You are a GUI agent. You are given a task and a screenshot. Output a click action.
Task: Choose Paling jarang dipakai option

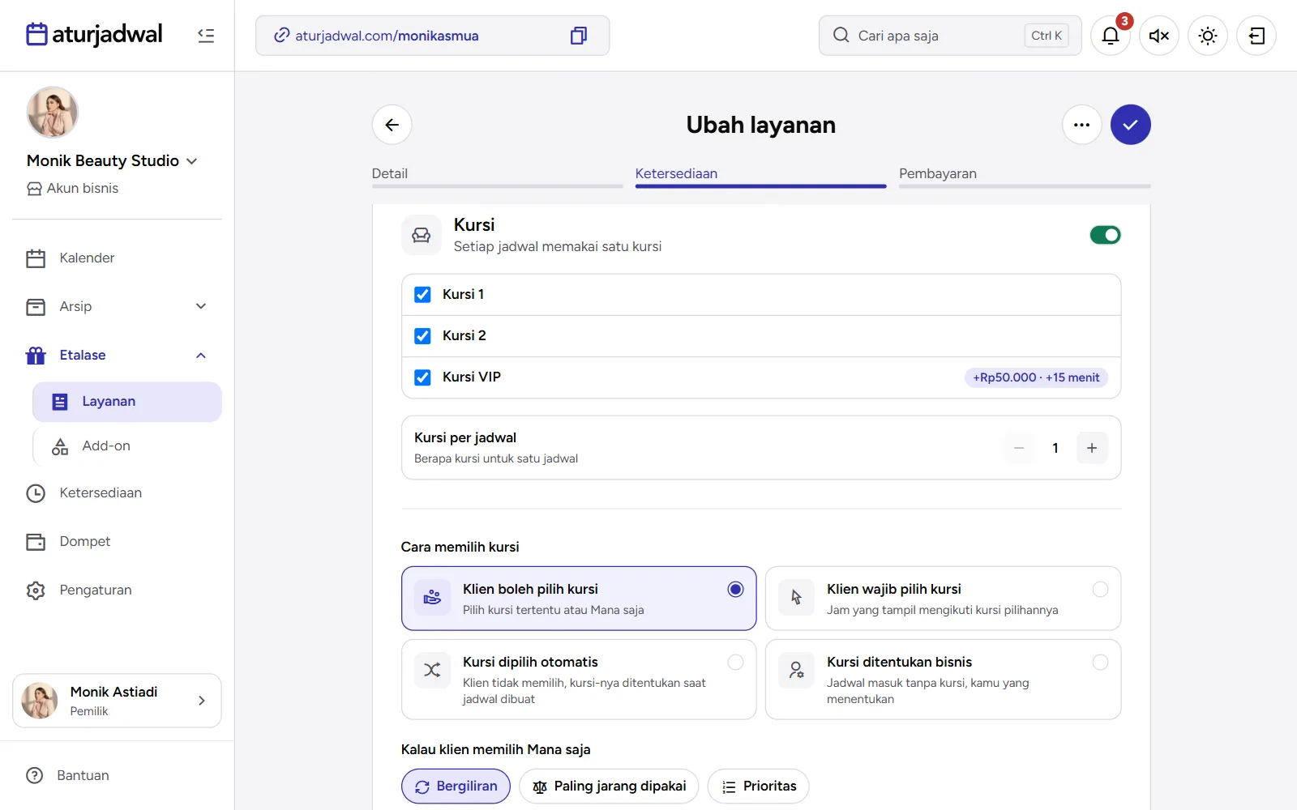[x=609, y=787]
